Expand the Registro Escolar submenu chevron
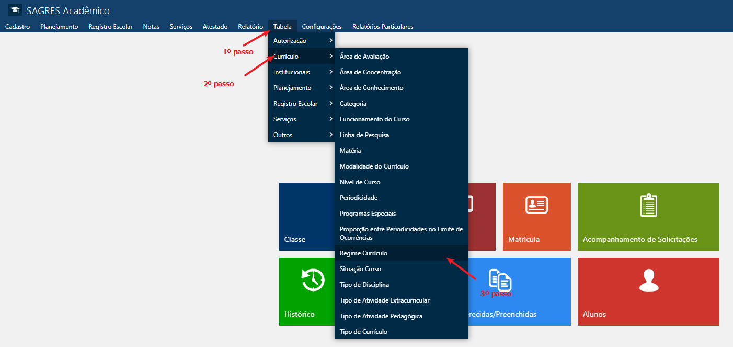The width and height of the screenshot is (733, 347). coord(330,103)
